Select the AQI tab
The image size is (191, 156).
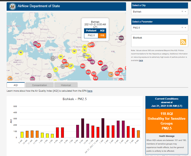click(x=16, y=85)
